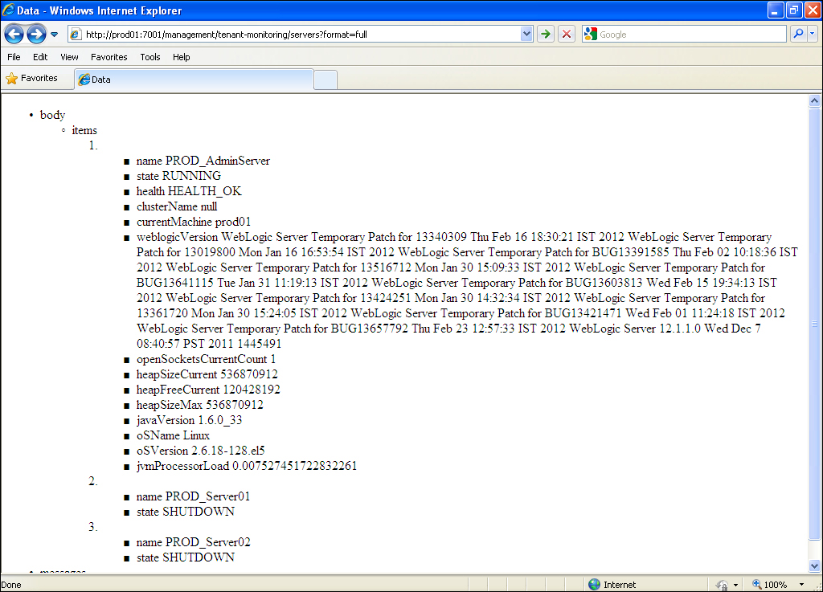This screenshot has width=823, height=592.
Task: Click the Protected Mode status icon
Action: [x=723, y=585]
